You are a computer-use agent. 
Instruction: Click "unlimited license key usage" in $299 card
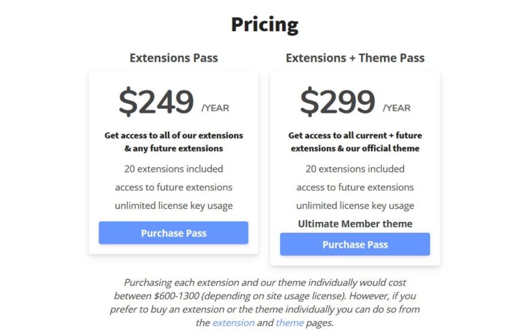click(x=355, y=206)
